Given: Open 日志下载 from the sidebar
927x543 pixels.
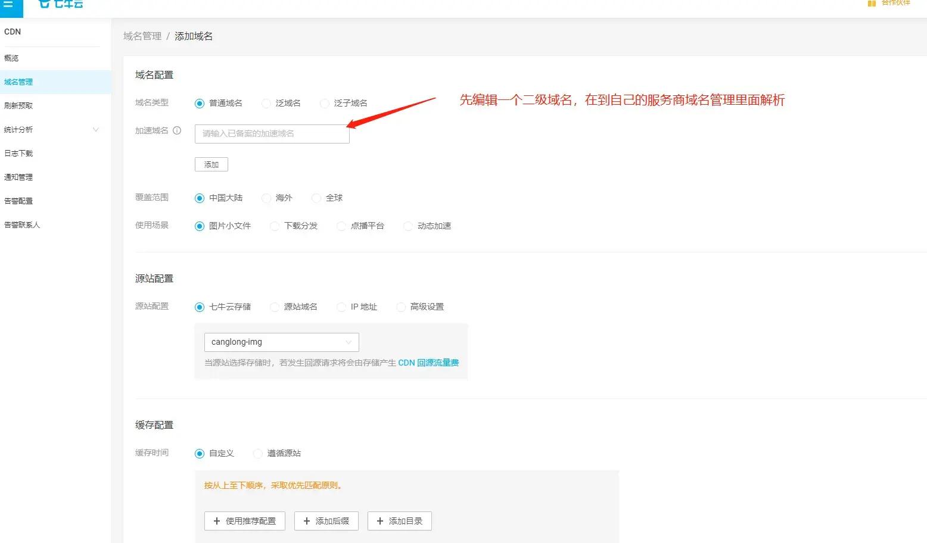Looking at the screenshot, I should tap(18, 154).
